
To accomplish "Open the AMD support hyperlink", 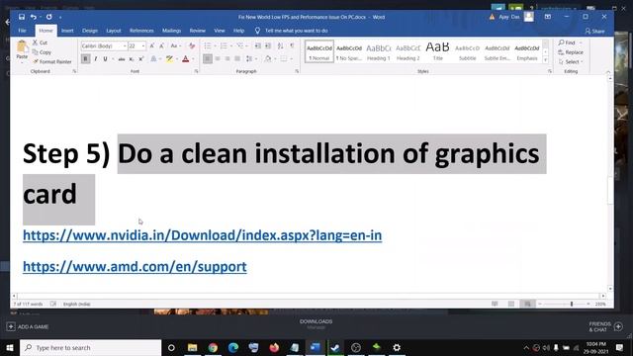I will pyautogui.click(x=135, y=267).
